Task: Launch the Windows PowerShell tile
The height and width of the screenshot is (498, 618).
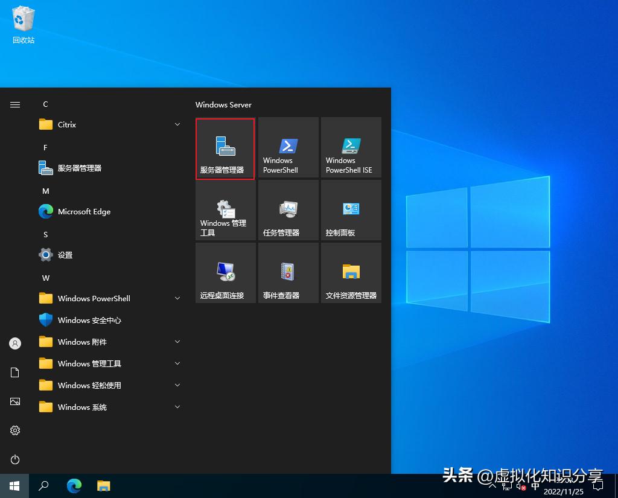Action: click(288, 148)
